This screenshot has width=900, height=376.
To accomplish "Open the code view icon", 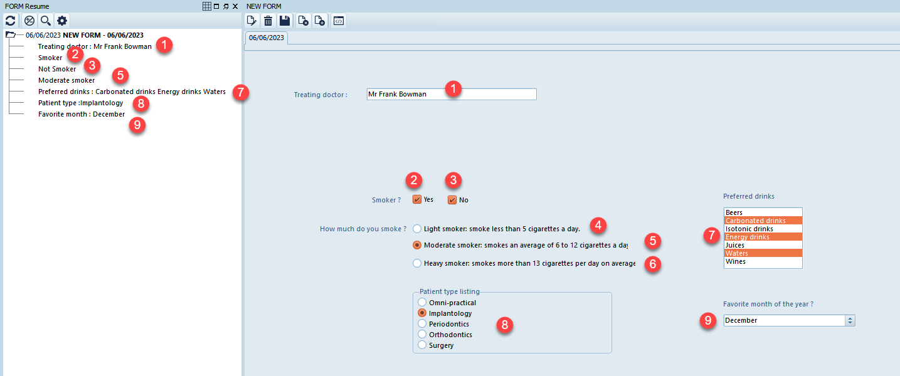I will click(x=339, y=21).
